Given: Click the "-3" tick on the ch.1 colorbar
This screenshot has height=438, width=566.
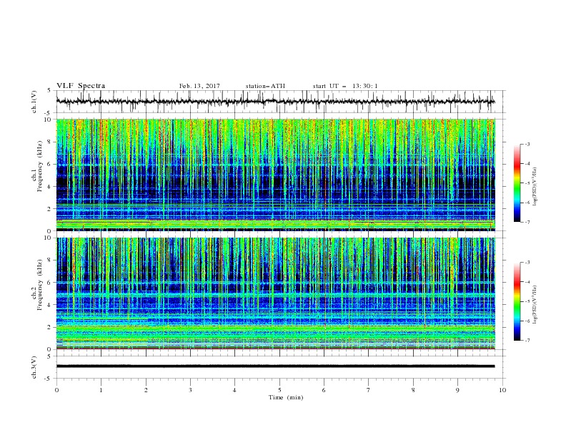Looking at the screenshot, I should point(527,144).
